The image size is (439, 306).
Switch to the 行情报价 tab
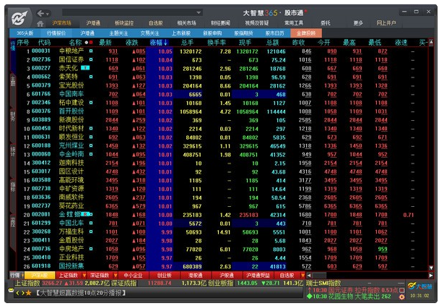tap(56, 33)
